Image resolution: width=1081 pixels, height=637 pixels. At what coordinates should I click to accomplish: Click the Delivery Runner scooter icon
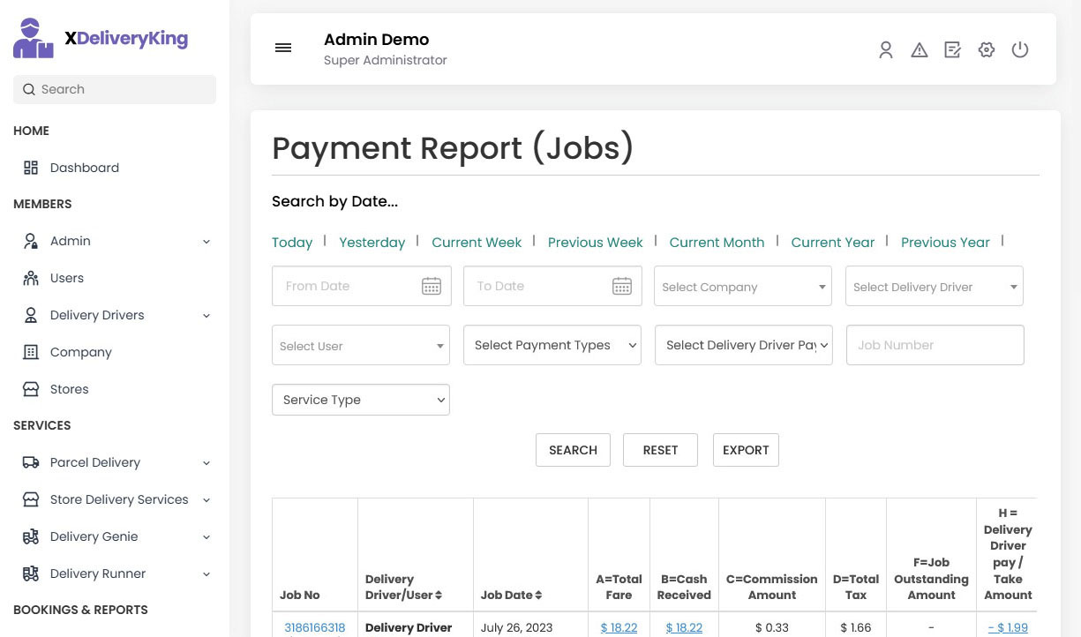(x=31, y=573)
